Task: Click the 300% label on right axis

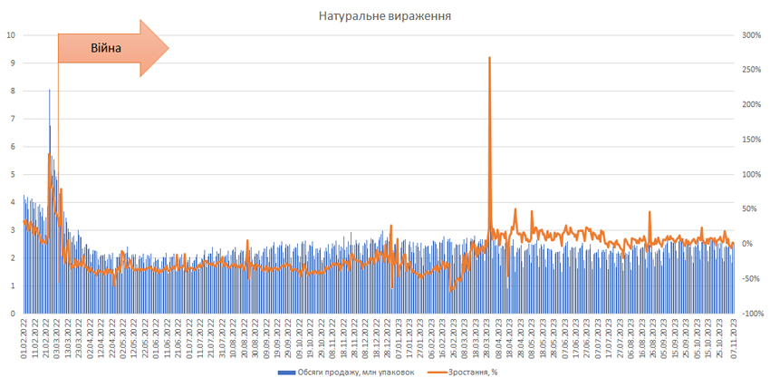Action: [751, 34]
